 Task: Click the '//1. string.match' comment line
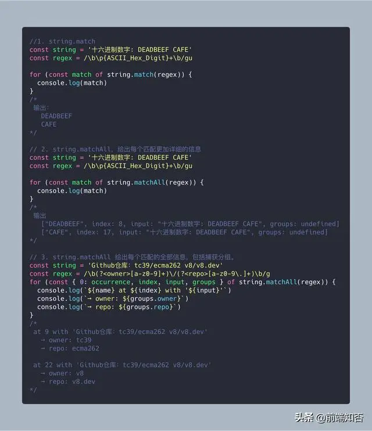coord(62,41)
